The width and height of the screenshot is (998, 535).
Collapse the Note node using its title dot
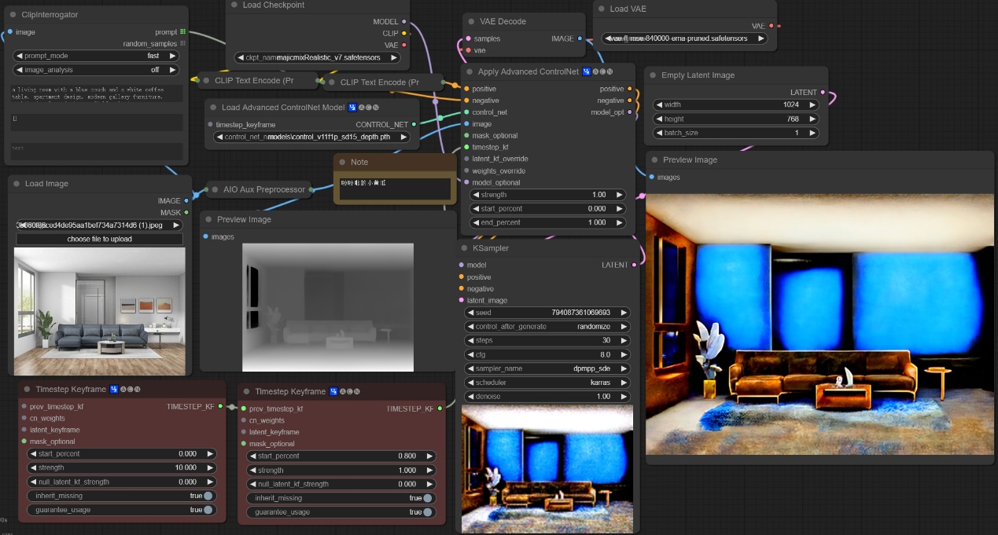click(342, 162)
